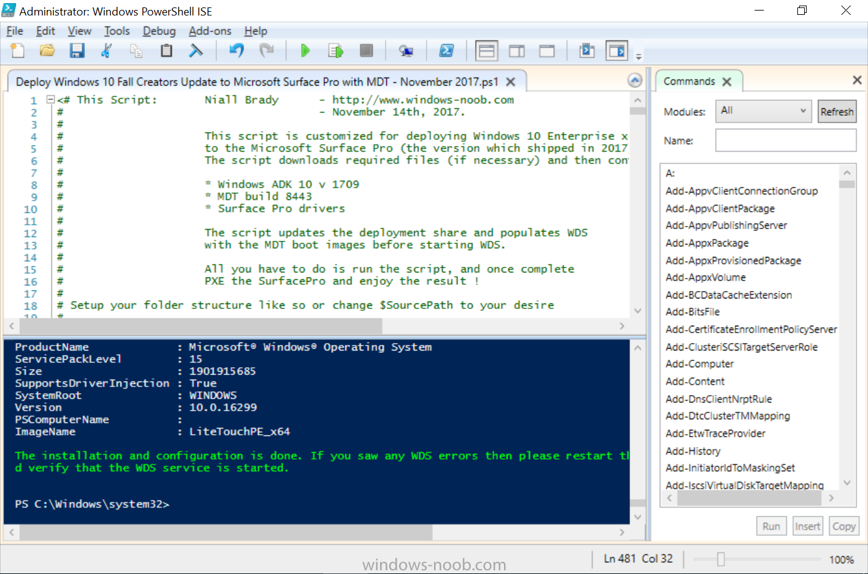868x574 pixels.
Task: Click console pane scrollbar up arrow
Action: (637, 348)
